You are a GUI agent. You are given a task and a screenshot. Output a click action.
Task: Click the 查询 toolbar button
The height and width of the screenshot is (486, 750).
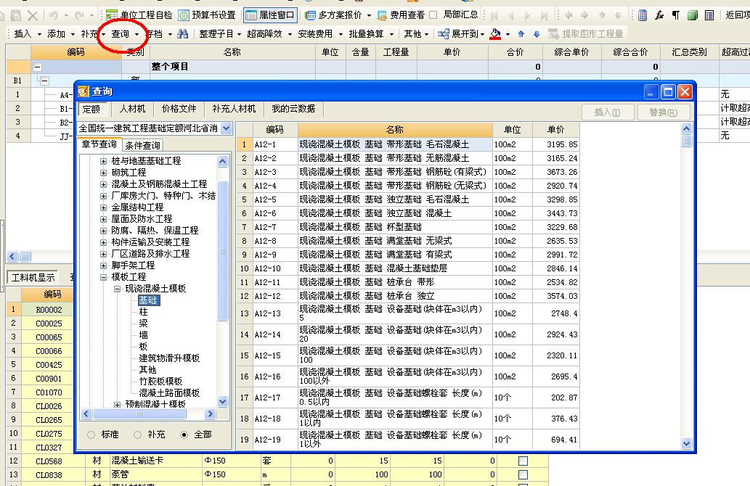coord(120,34)
